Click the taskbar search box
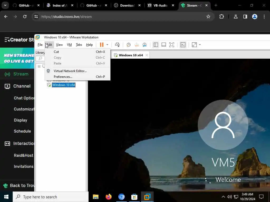Screen dimensions: 270x202 point(51,197)
